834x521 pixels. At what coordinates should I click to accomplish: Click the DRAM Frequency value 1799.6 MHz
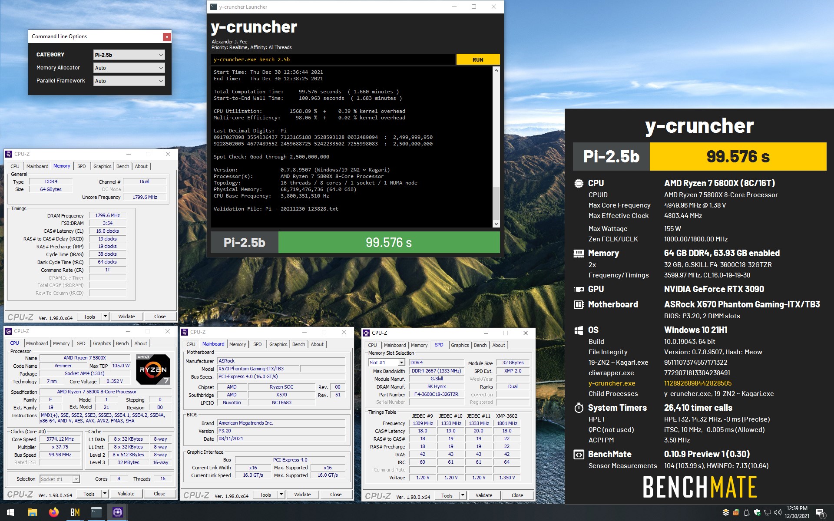pyautogui.click(x=107, y=215)
